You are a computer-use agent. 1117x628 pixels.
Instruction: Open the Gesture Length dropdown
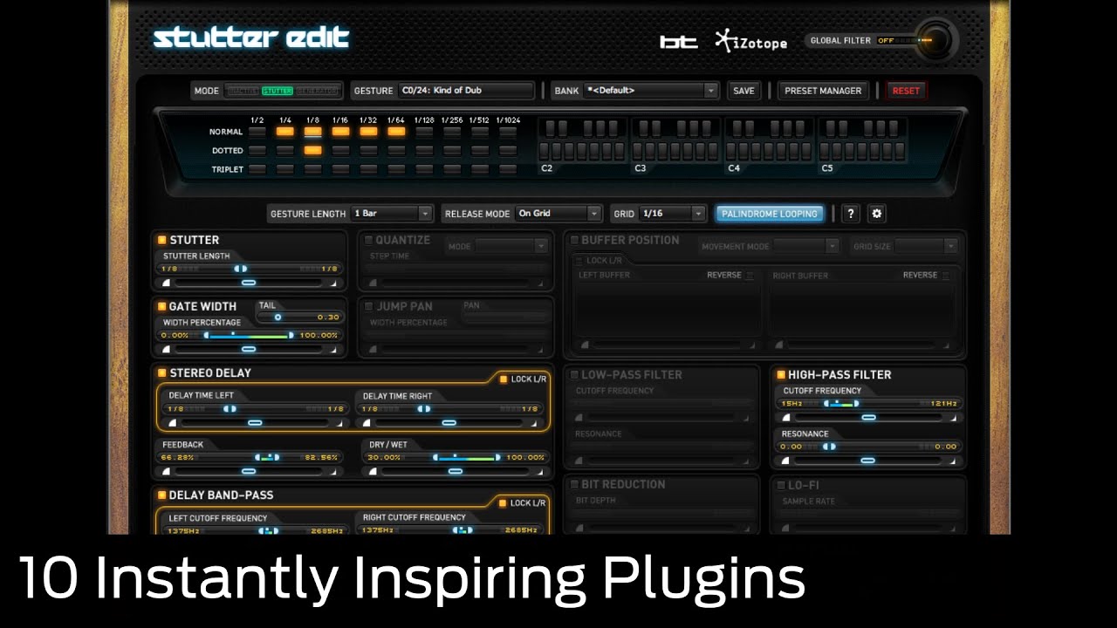pos(391,214)
